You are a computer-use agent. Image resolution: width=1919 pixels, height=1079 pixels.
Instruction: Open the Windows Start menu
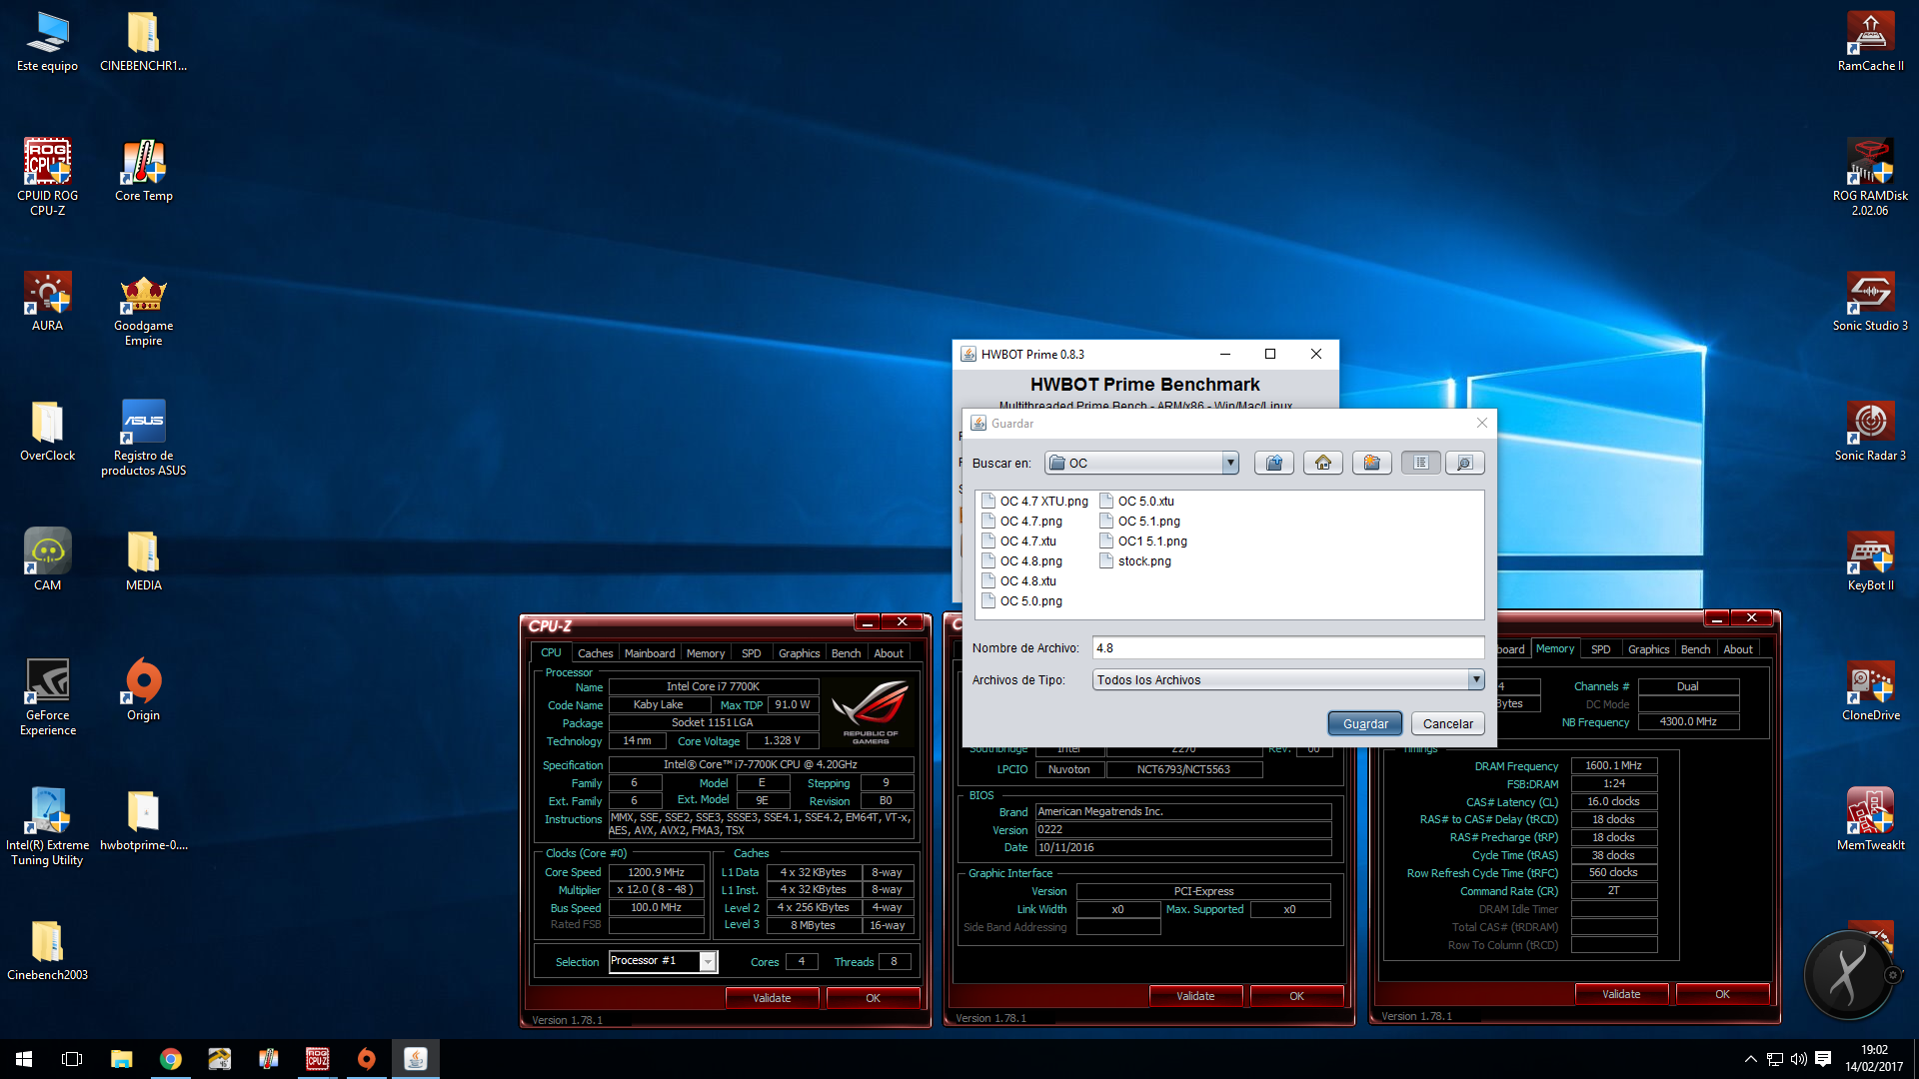(24, 1059)
